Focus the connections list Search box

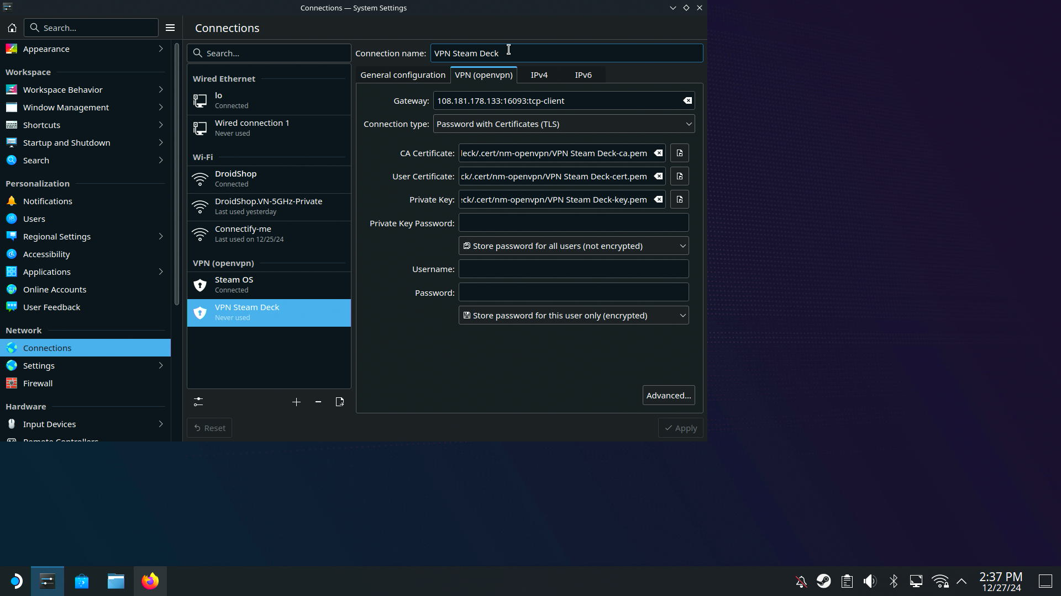click(x=269, y=54)
